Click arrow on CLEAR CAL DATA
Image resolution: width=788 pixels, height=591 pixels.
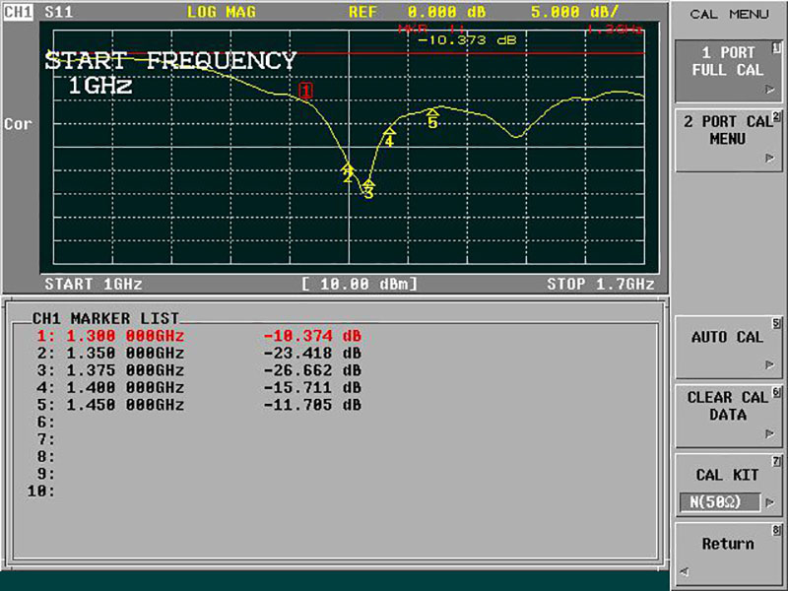pyautogui.click(x=769, y=433)
